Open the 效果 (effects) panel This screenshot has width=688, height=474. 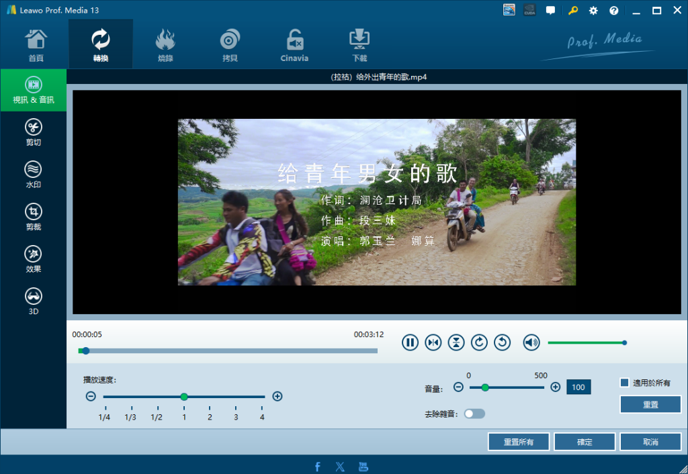[34, 258]
